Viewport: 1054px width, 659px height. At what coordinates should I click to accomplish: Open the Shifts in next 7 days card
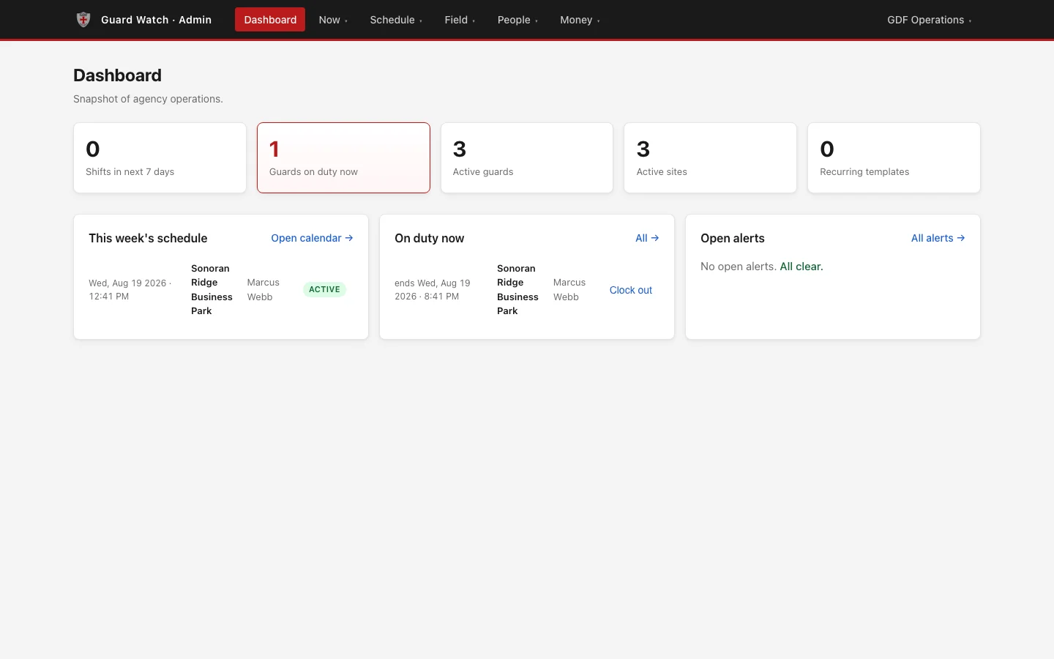click(160, 158)
